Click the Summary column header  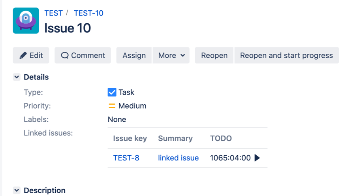click(x=175, y=139)
